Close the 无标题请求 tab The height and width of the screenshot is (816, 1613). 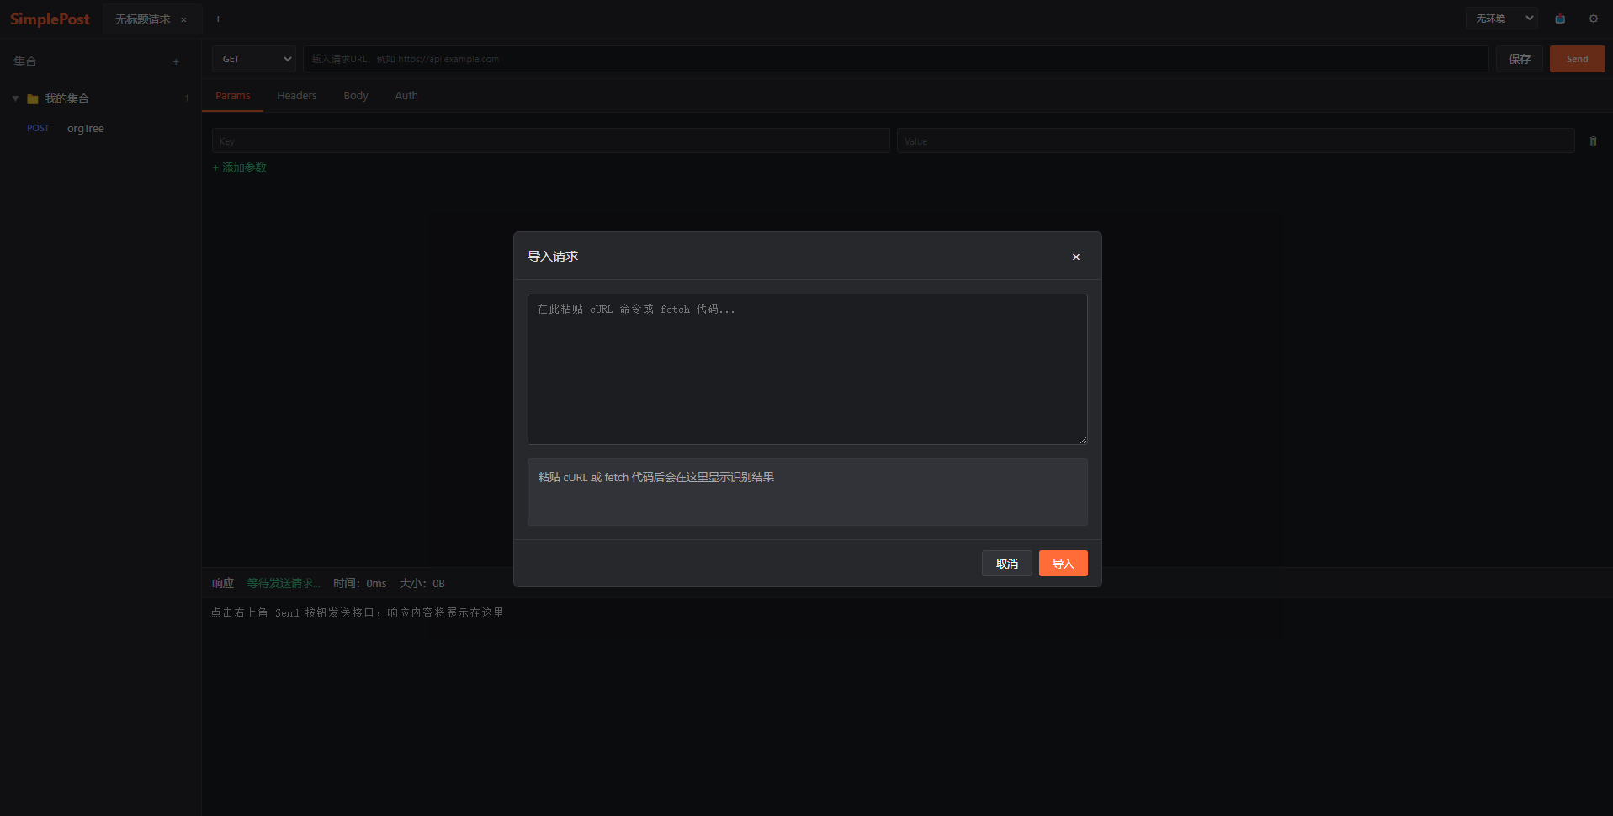(183, 19)
